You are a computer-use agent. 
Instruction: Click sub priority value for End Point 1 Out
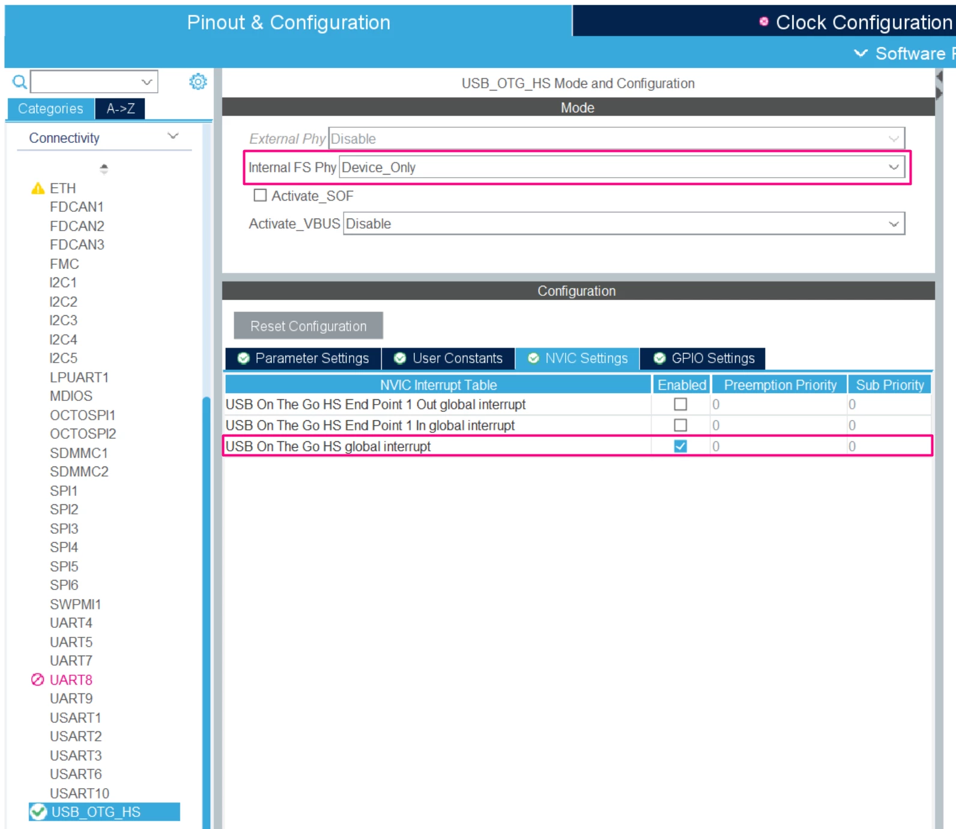[x=852, y=405]
